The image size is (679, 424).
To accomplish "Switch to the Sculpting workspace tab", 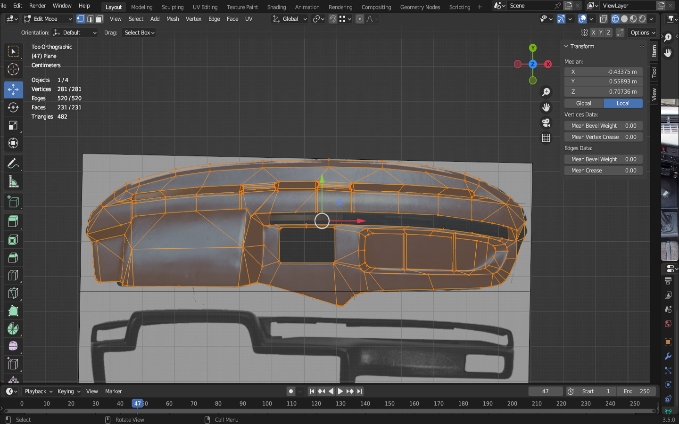I will [173, 7].
